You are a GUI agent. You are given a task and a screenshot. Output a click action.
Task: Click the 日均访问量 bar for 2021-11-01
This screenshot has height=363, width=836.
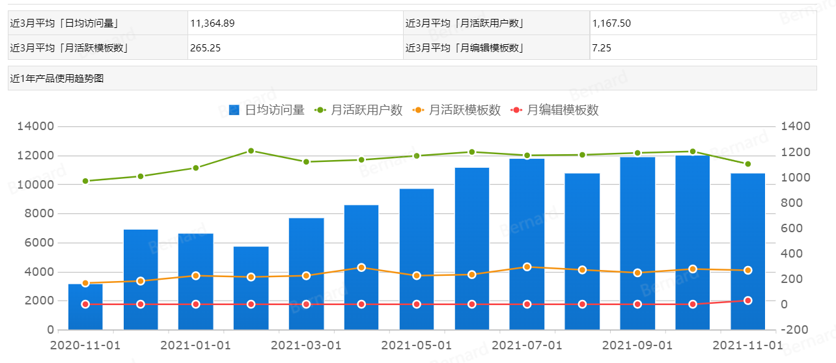click(x=747, y=251)
